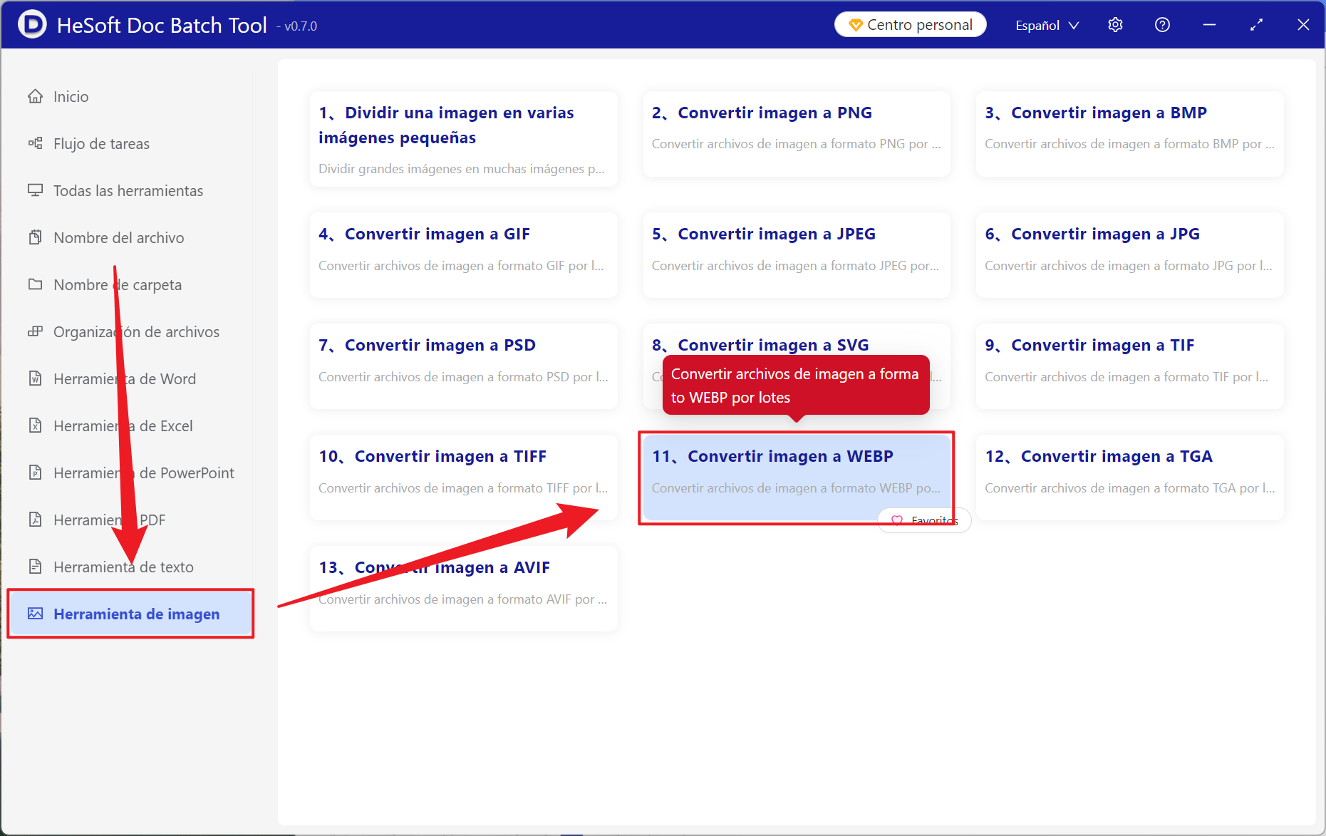Screen dimensions: 1326x836
Task: Open Centro personal
Action: click(x=911, y=25)
